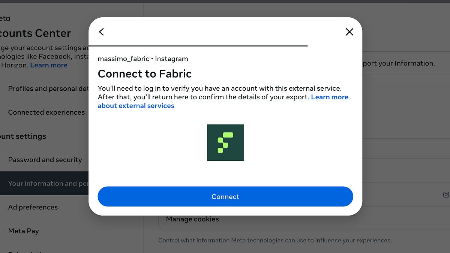Image resolution: width=450 pixels, height=253 pixels.
Task: Open the 'Learn more about external services' link
Action: pyautogui.click(x=136, y=105)
